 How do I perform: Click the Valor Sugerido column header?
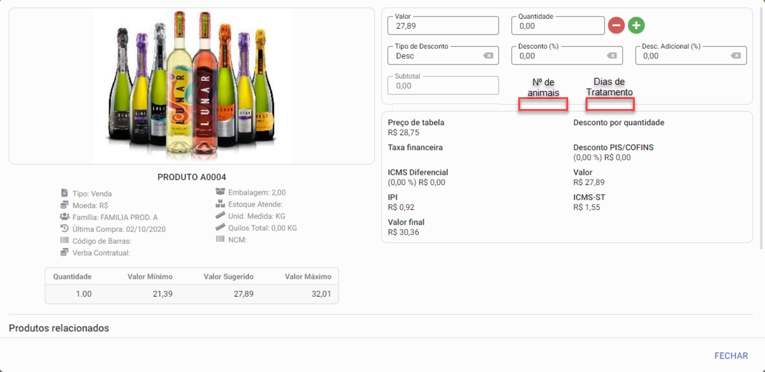228,277
